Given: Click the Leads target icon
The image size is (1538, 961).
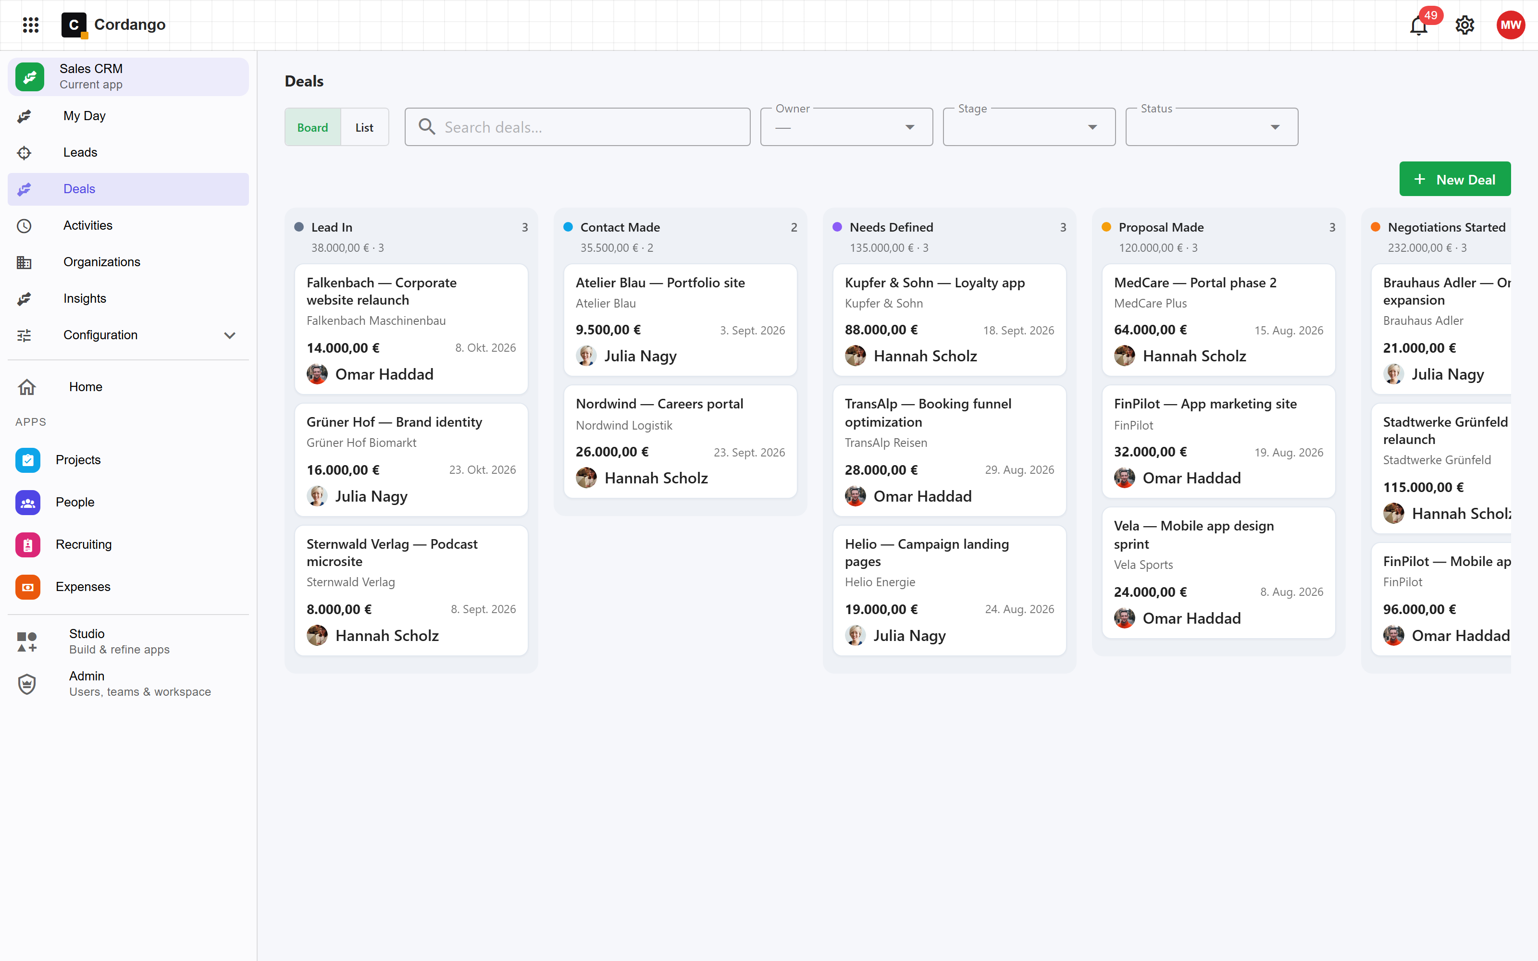Looking at the screenshot, I should (24, 152).
